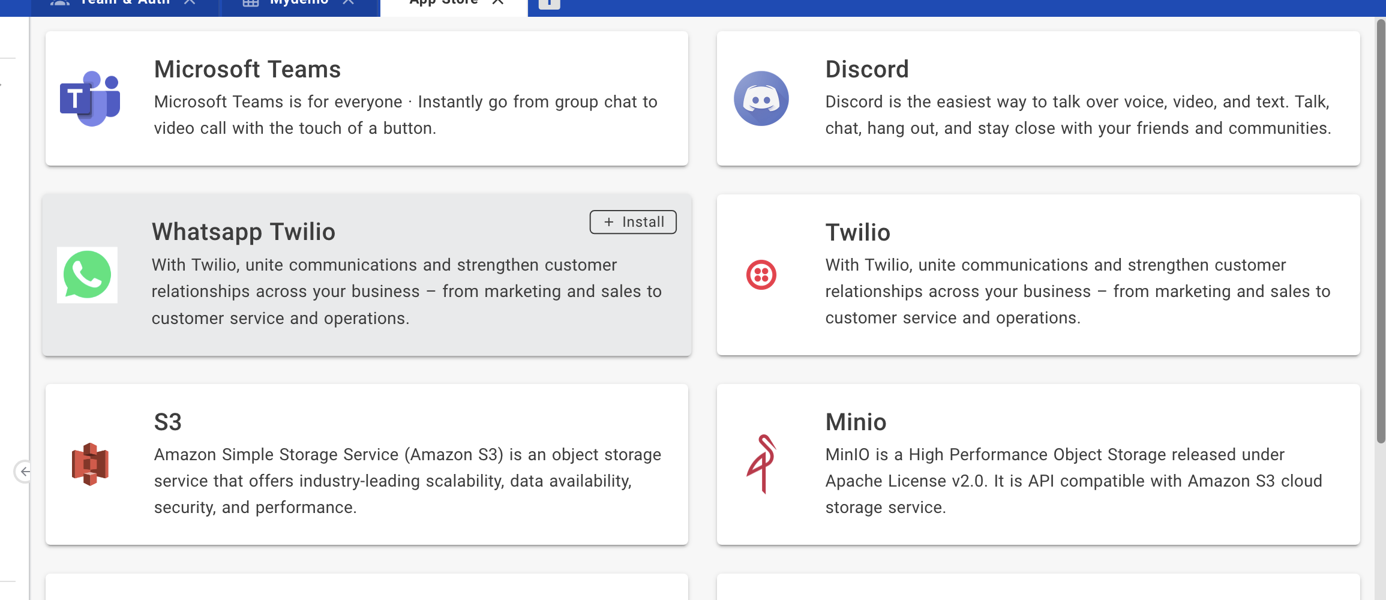Click 'MinIO is a High Performance' description
This screenshot has width=1386, height=600.
[x=1073, y=481]
